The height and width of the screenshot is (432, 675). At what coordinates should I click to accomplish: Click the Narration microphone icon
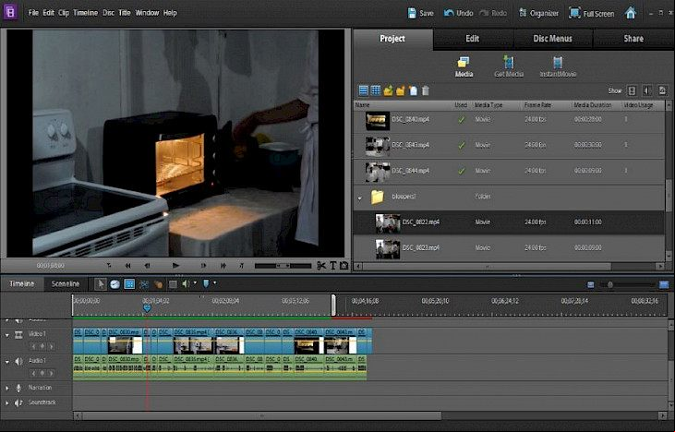(18, 388)
